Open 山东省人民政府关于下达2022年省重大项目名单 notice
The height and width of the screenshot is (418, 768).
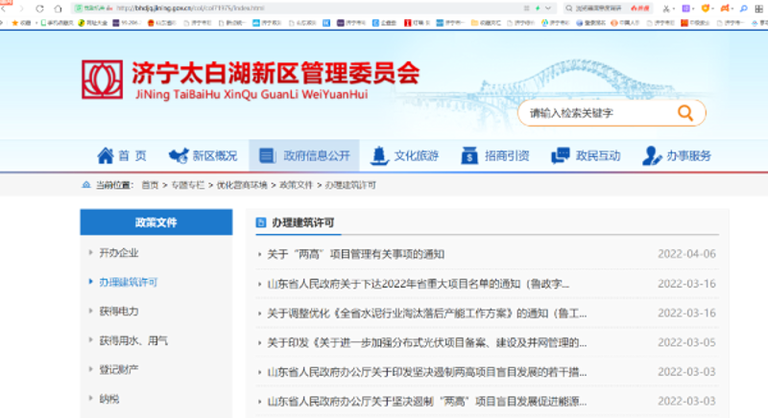[x=418, y=284]
